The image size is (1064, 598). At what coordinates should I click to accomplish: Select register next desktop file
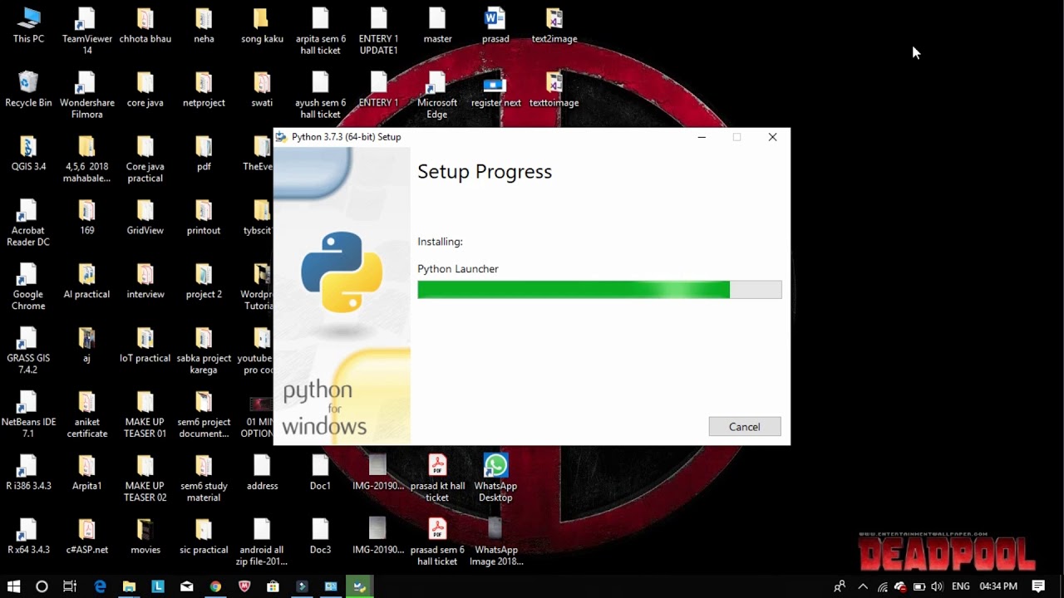pyautogui.click(x=495, y=90)
